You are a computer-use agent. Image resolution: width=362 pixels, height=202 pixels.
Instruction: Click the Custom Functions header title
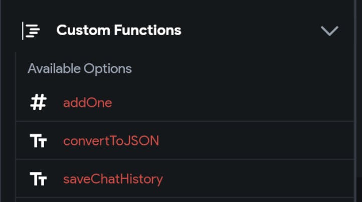pos(119,30)
